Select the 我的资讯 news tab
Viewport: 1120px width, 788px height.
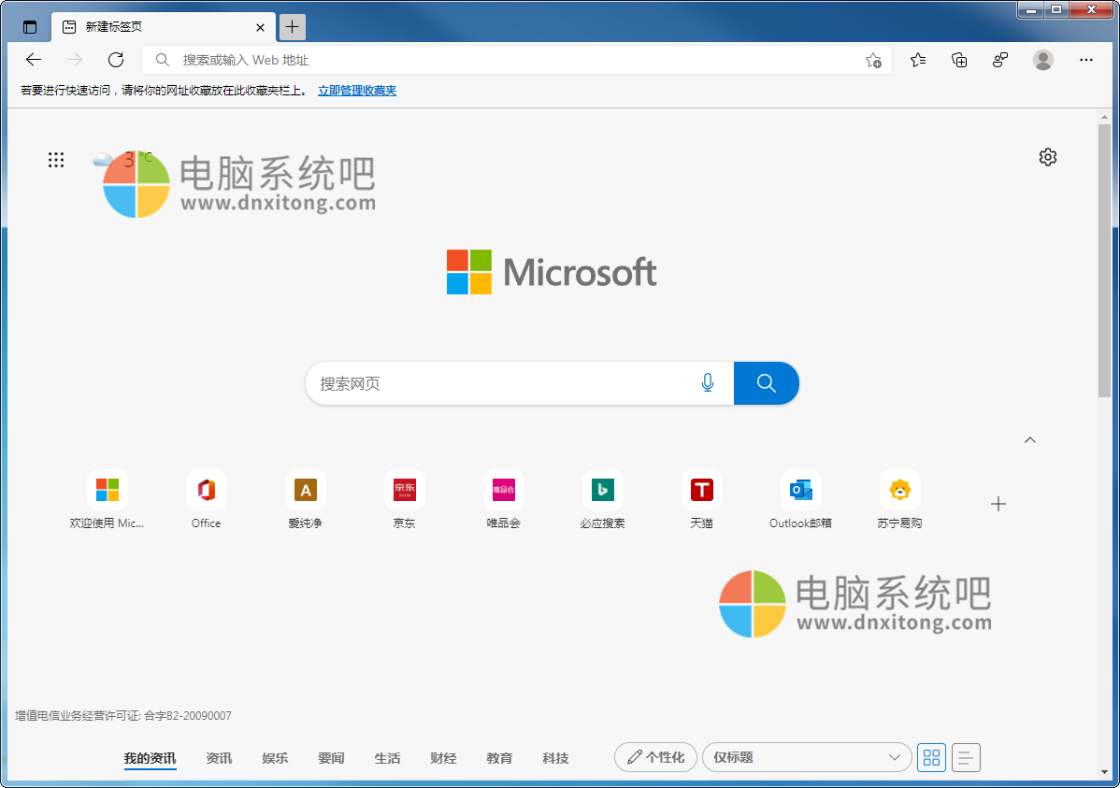point(150,758)
